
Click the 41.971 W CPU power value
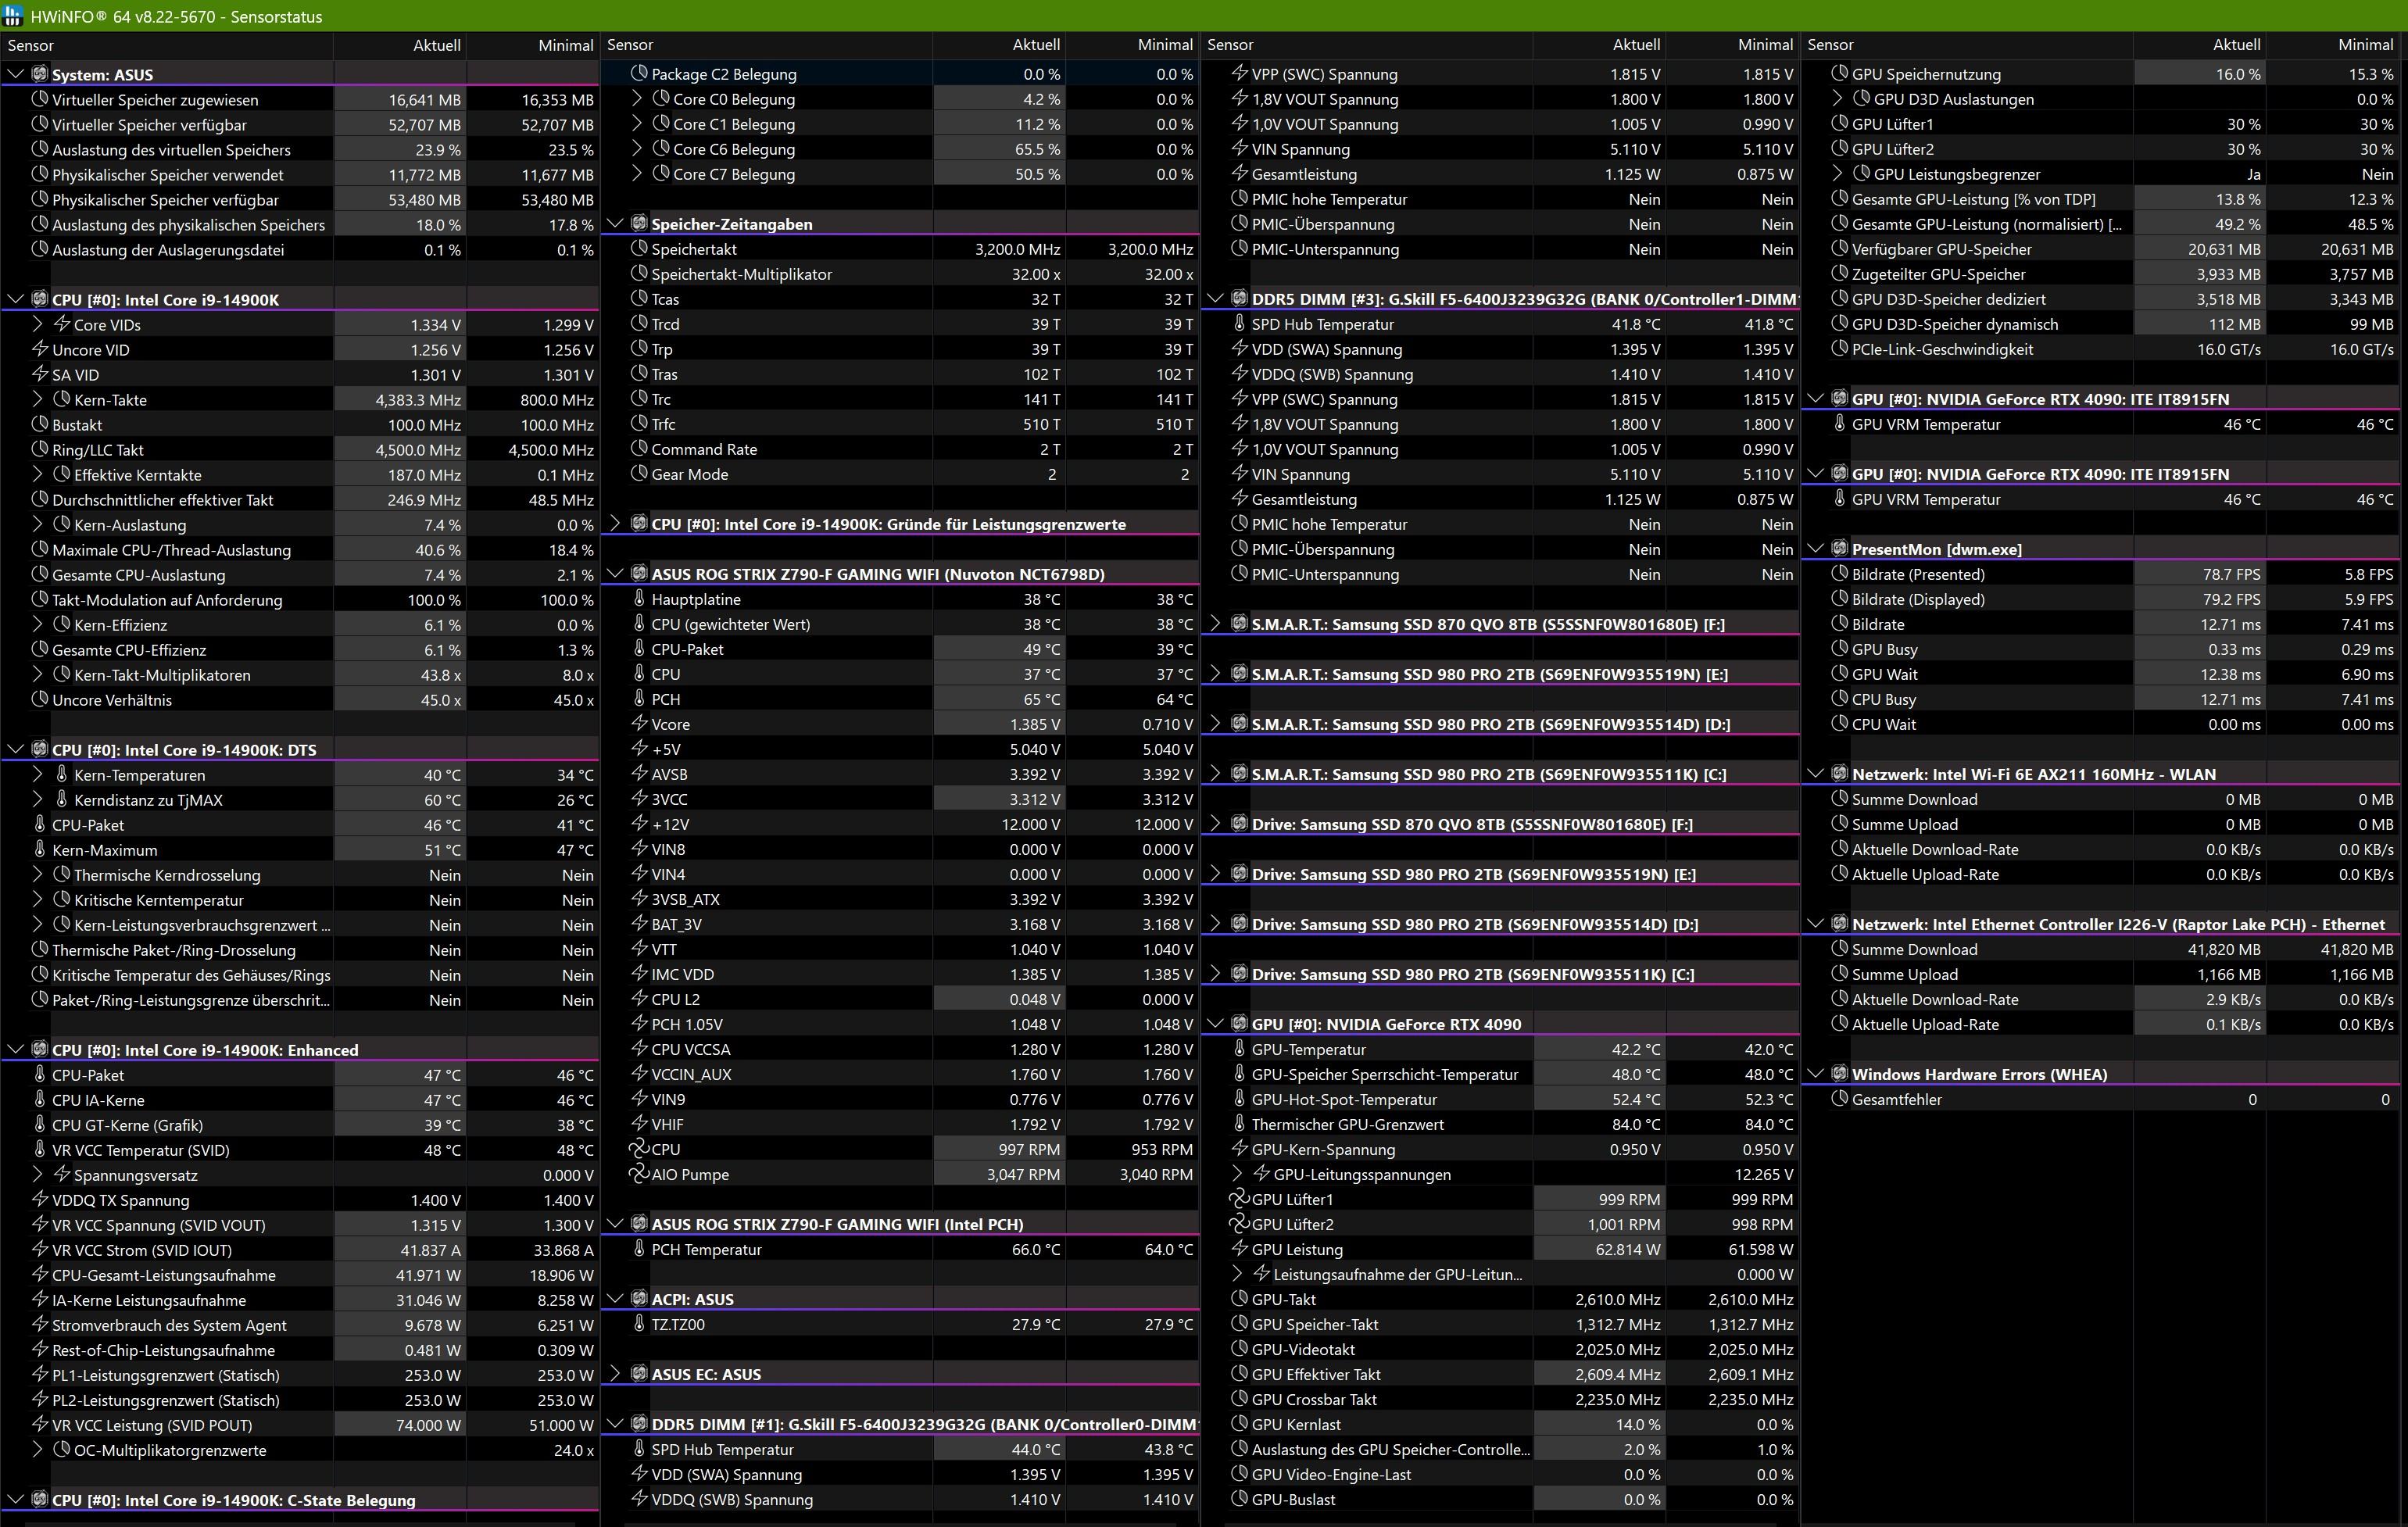[428, 1274]
